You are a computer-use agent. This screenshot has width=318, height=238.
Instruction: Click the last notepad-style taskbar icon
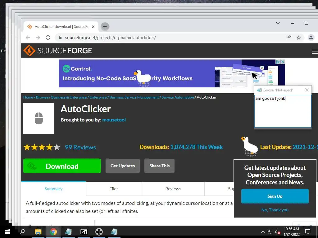click(114, 232)
